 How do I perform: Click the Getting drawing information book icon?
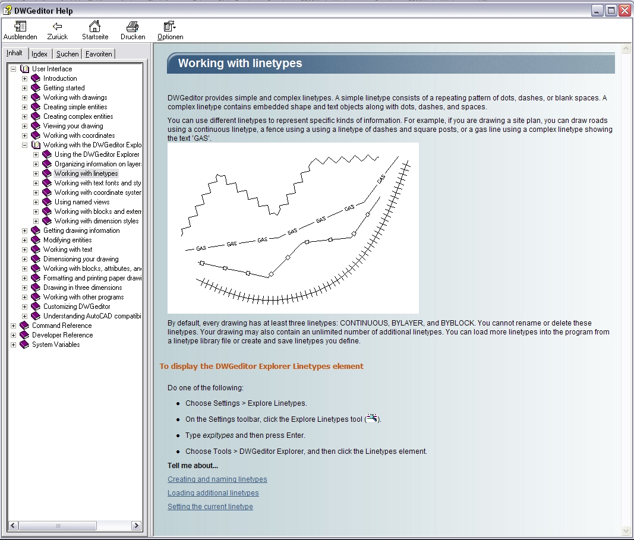tap(36, 230)
